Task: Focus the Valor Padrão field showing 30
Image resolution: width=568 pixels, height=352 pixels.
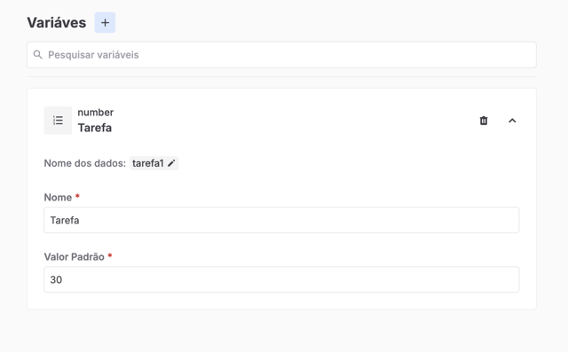Action: tap(281, 279)
